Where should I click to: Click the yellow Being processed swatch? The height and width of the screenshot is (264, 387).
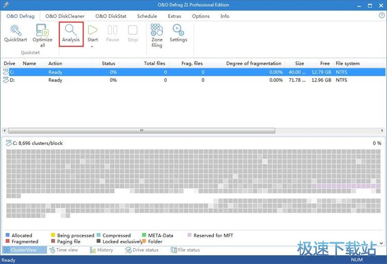[x=53, y=235]
